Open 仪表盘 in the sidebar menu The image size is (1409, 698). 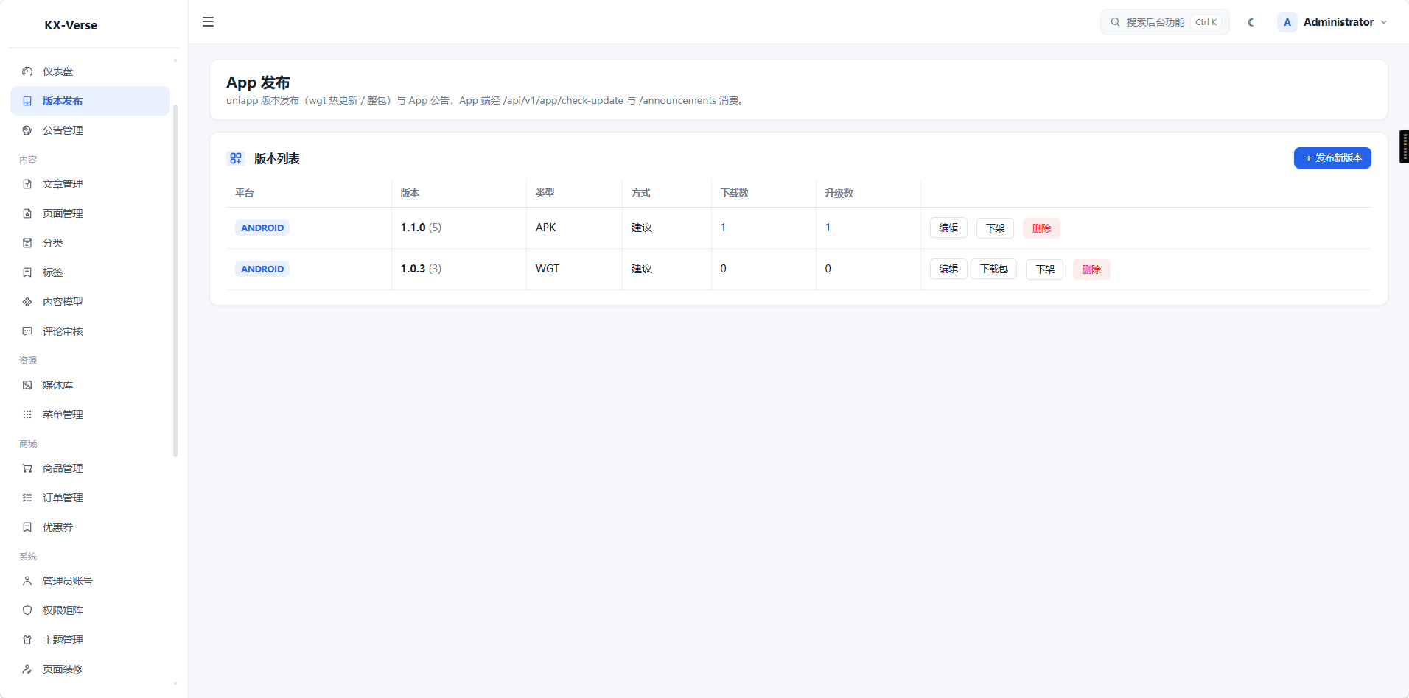tap(90, 71)
